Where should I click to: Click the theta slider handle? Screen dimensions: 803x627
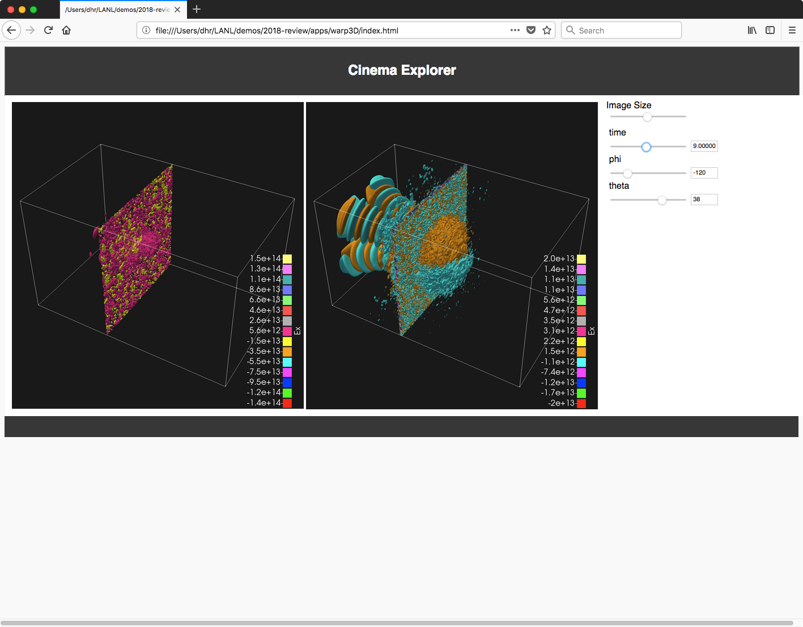point(662,200)
